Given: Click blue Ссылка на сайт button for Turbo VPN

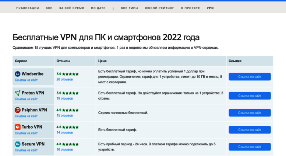Looking at the screenshot, I should point(250,130).
